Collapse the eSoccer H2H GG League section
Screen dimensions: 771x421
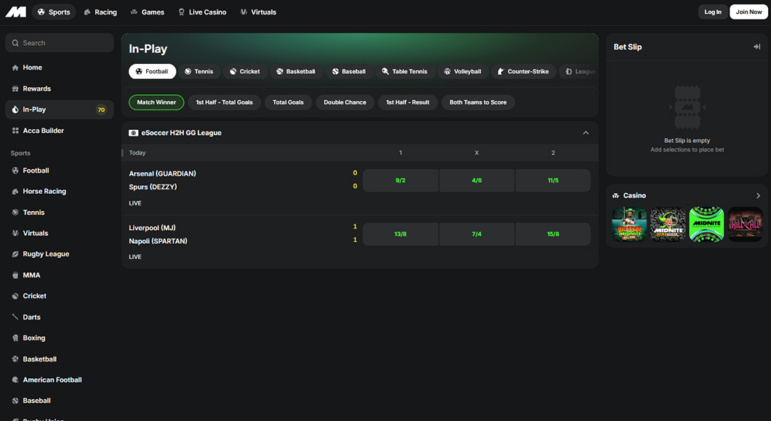click(586, 133)
